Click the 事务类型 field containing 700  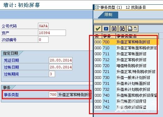53,95
